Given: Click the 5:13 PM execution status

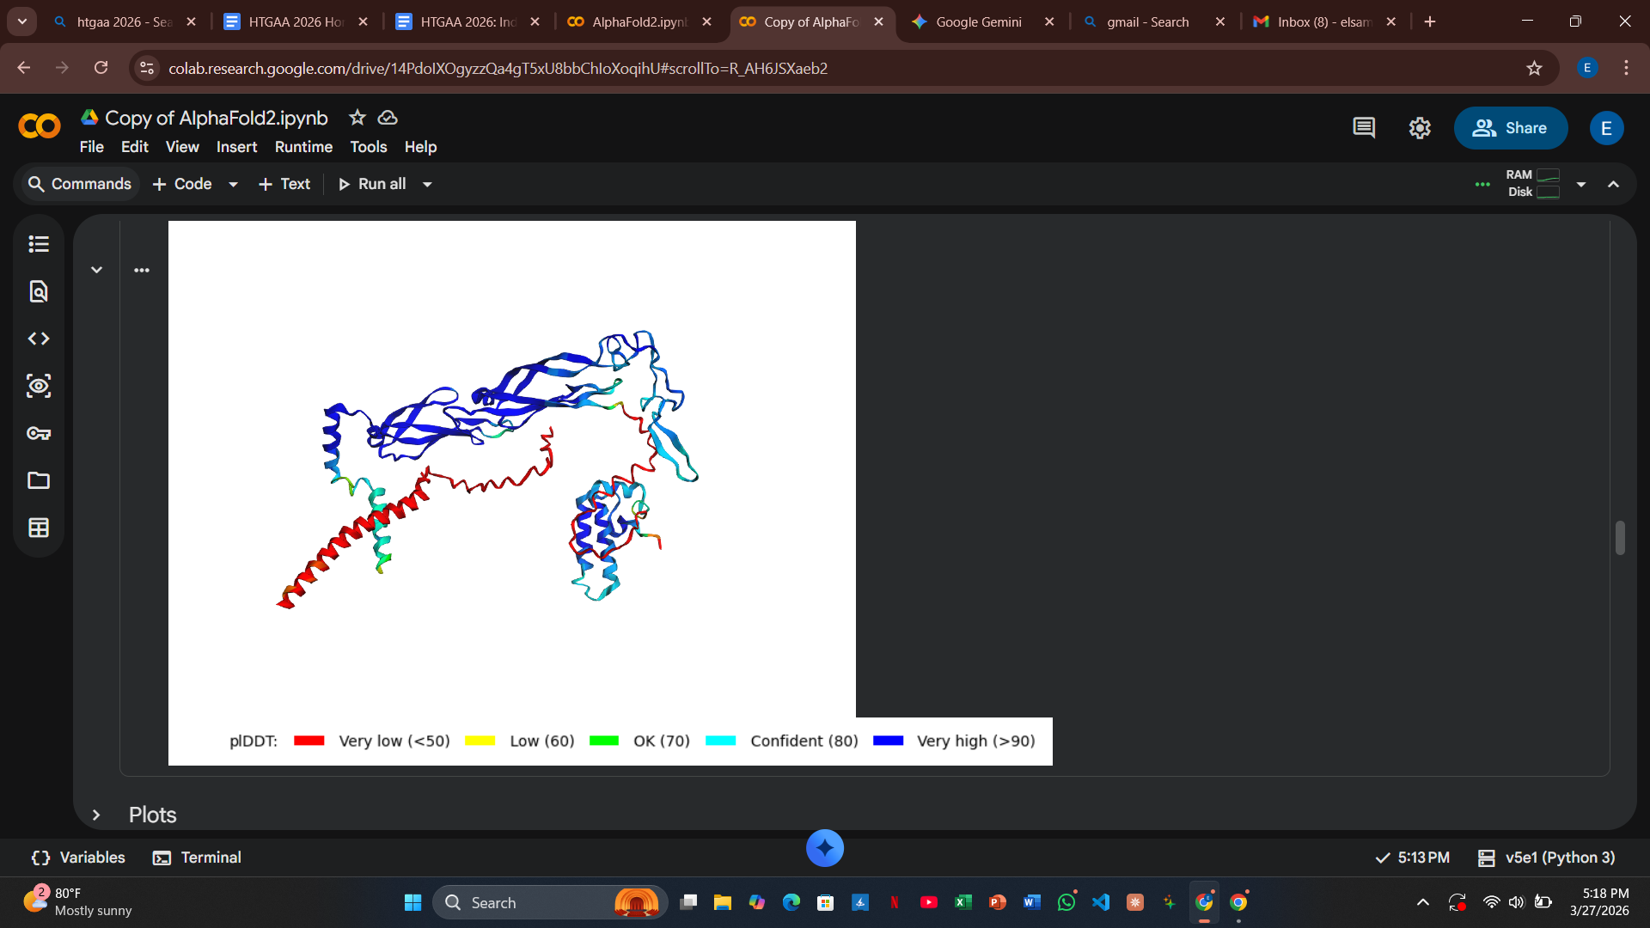Looking at the screenshot, I should 1412,858.
